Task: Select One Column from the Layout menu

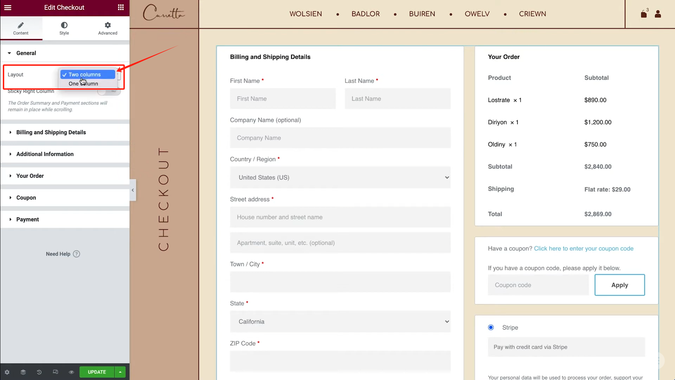Action: 83,84
